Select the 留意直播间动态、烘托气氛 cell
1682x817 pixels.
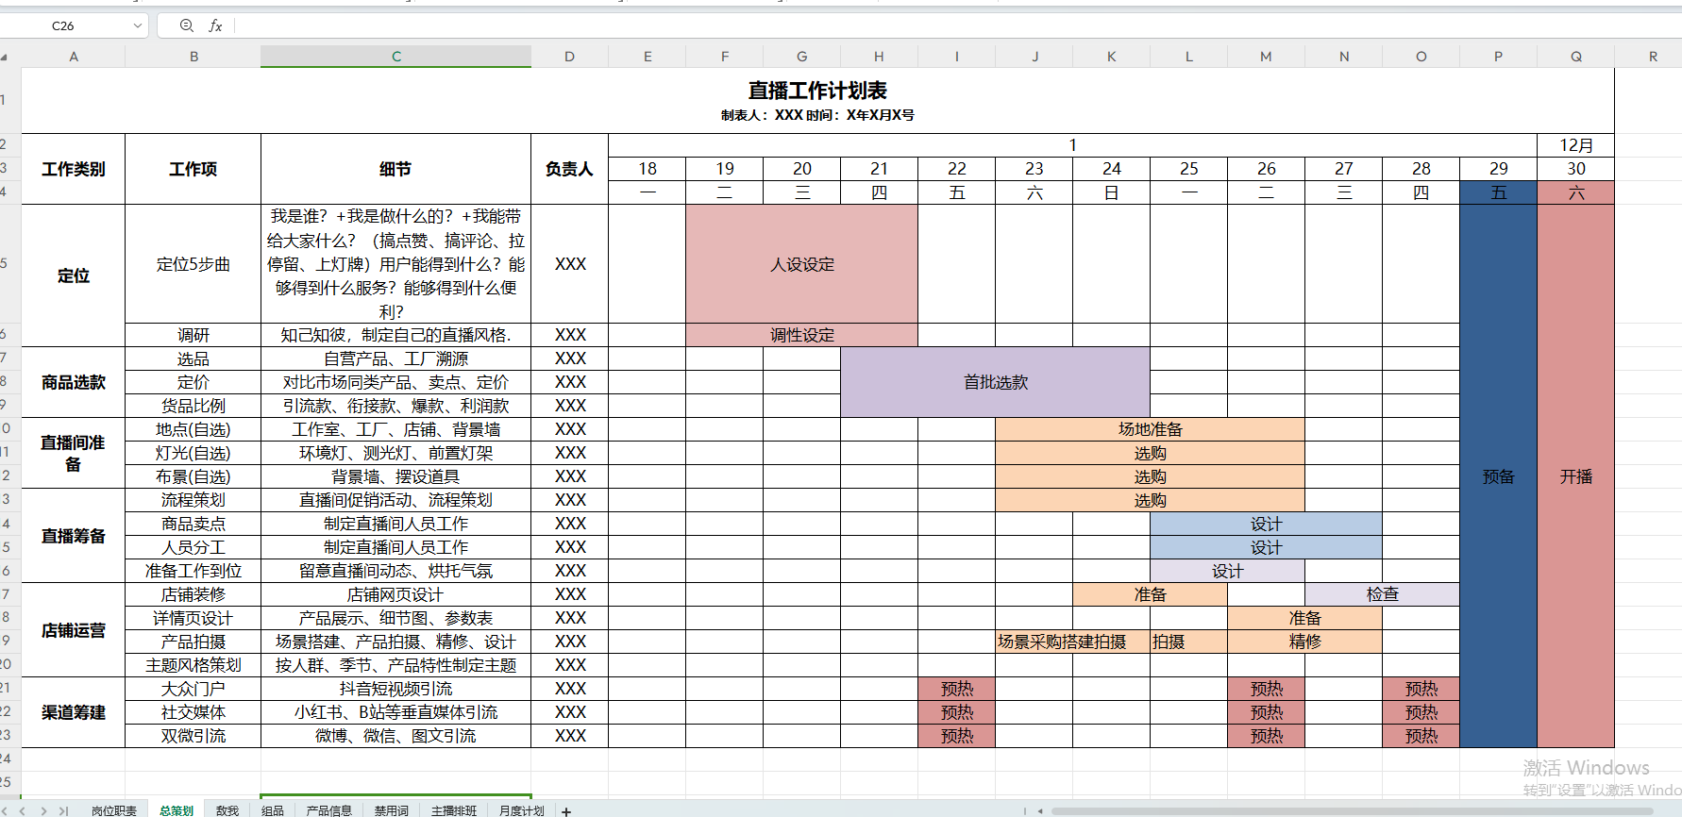pos(396,571)
